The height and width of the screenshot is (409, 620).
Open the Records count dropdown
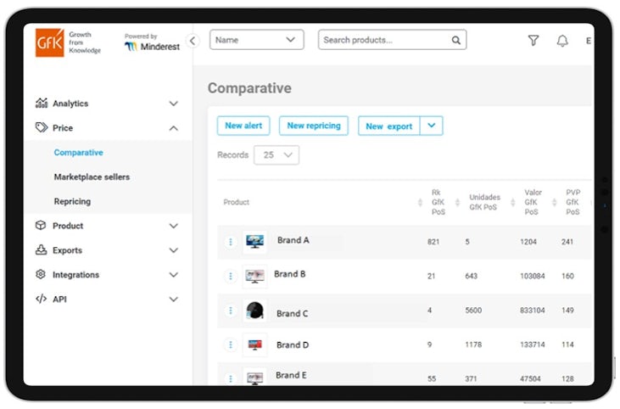click(276, 155)
